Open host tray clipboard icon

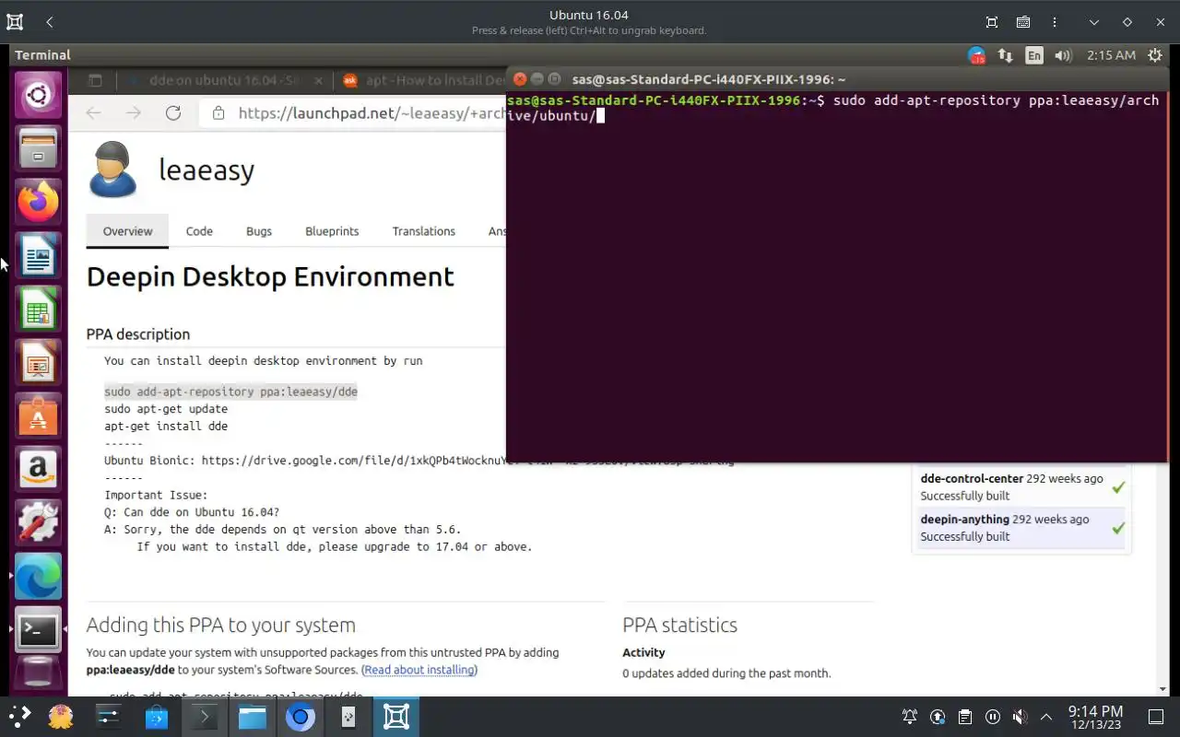pos(964,717)
